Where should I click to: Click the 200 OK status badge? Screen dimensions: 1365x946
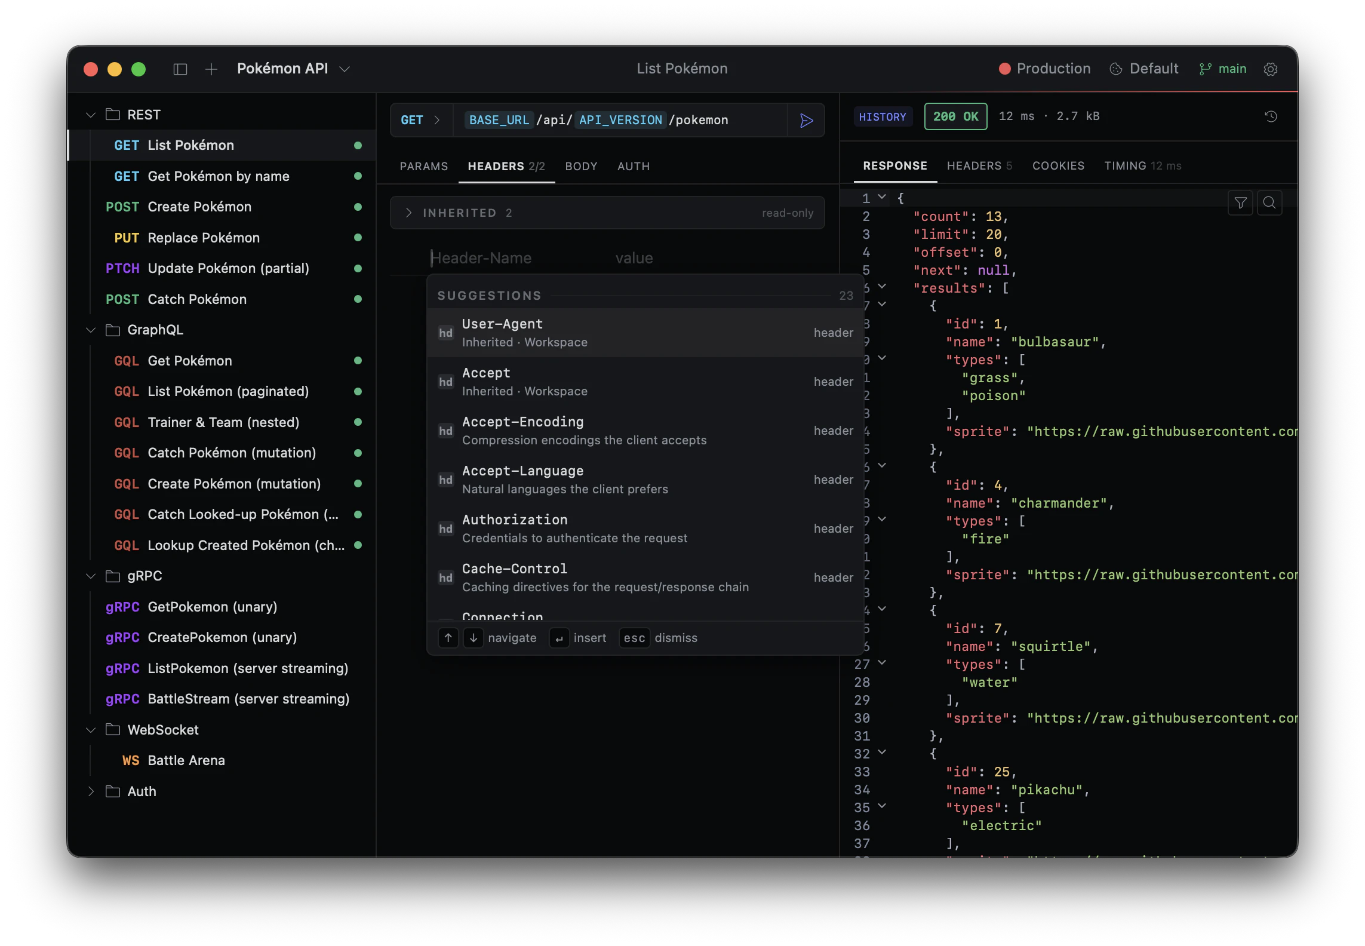tap(955, 116)
